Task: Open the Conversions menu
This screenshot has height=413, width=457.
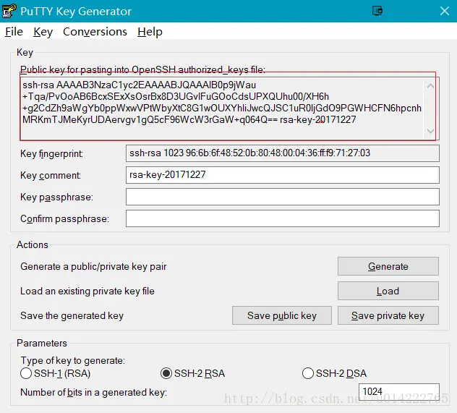Action: click(x=95, y=32)
